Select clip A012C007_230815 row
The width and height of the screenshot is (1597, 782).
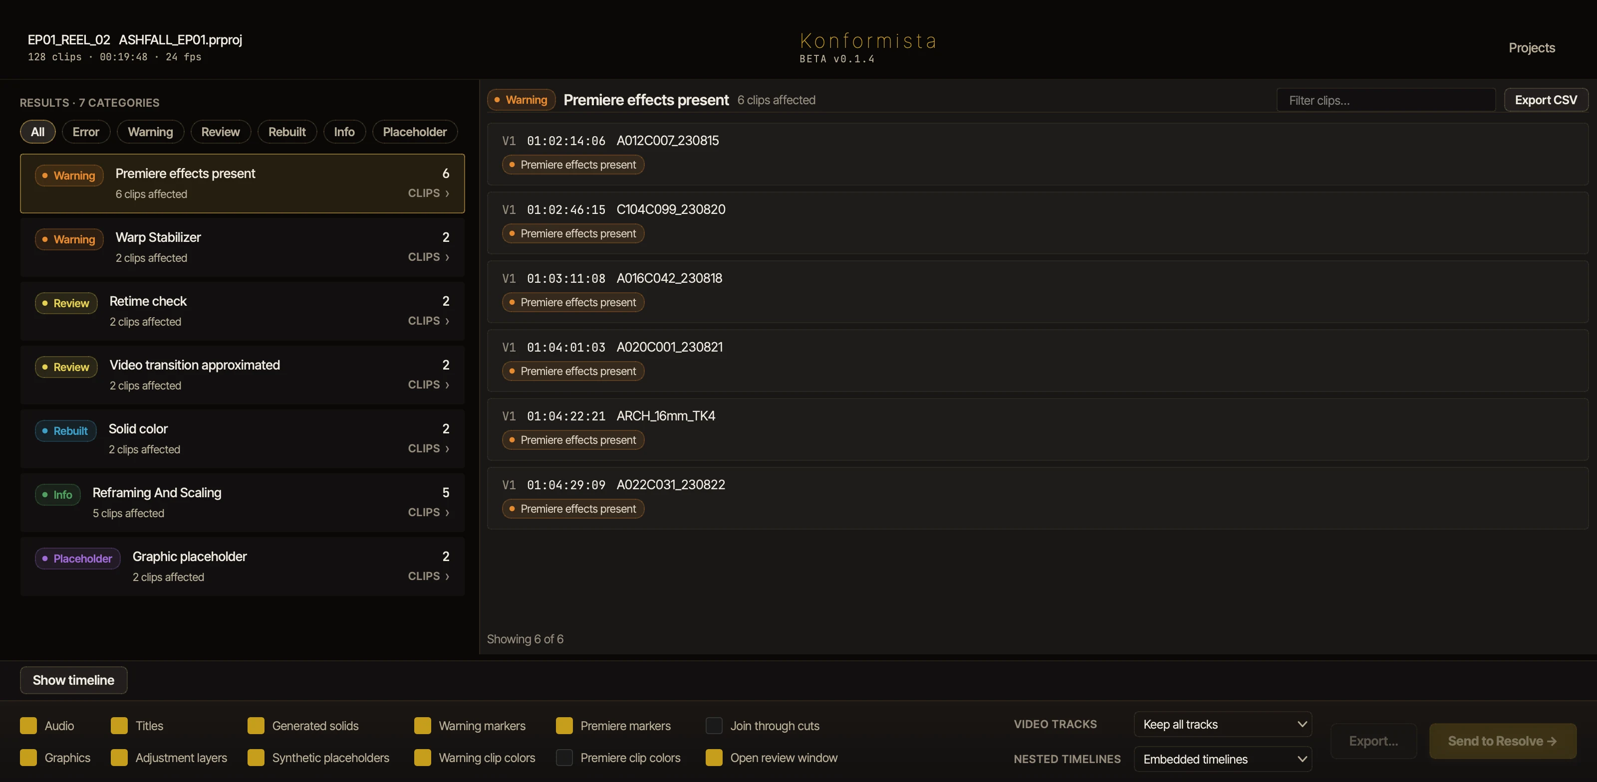click(1038, 154)
